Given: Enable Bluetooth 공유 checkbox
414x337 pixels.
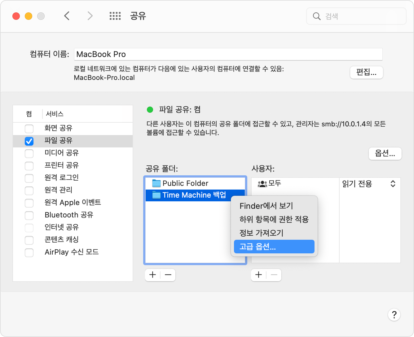Looking at the screenshot, I should 29,215.
